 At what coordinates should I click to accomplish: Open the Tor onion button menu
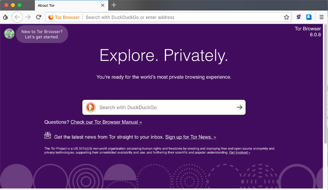click(x=5, y=17)
